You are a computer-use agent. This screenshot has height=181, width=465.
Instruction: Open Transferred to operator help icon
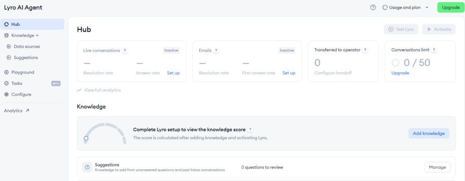tap(366, 50)
